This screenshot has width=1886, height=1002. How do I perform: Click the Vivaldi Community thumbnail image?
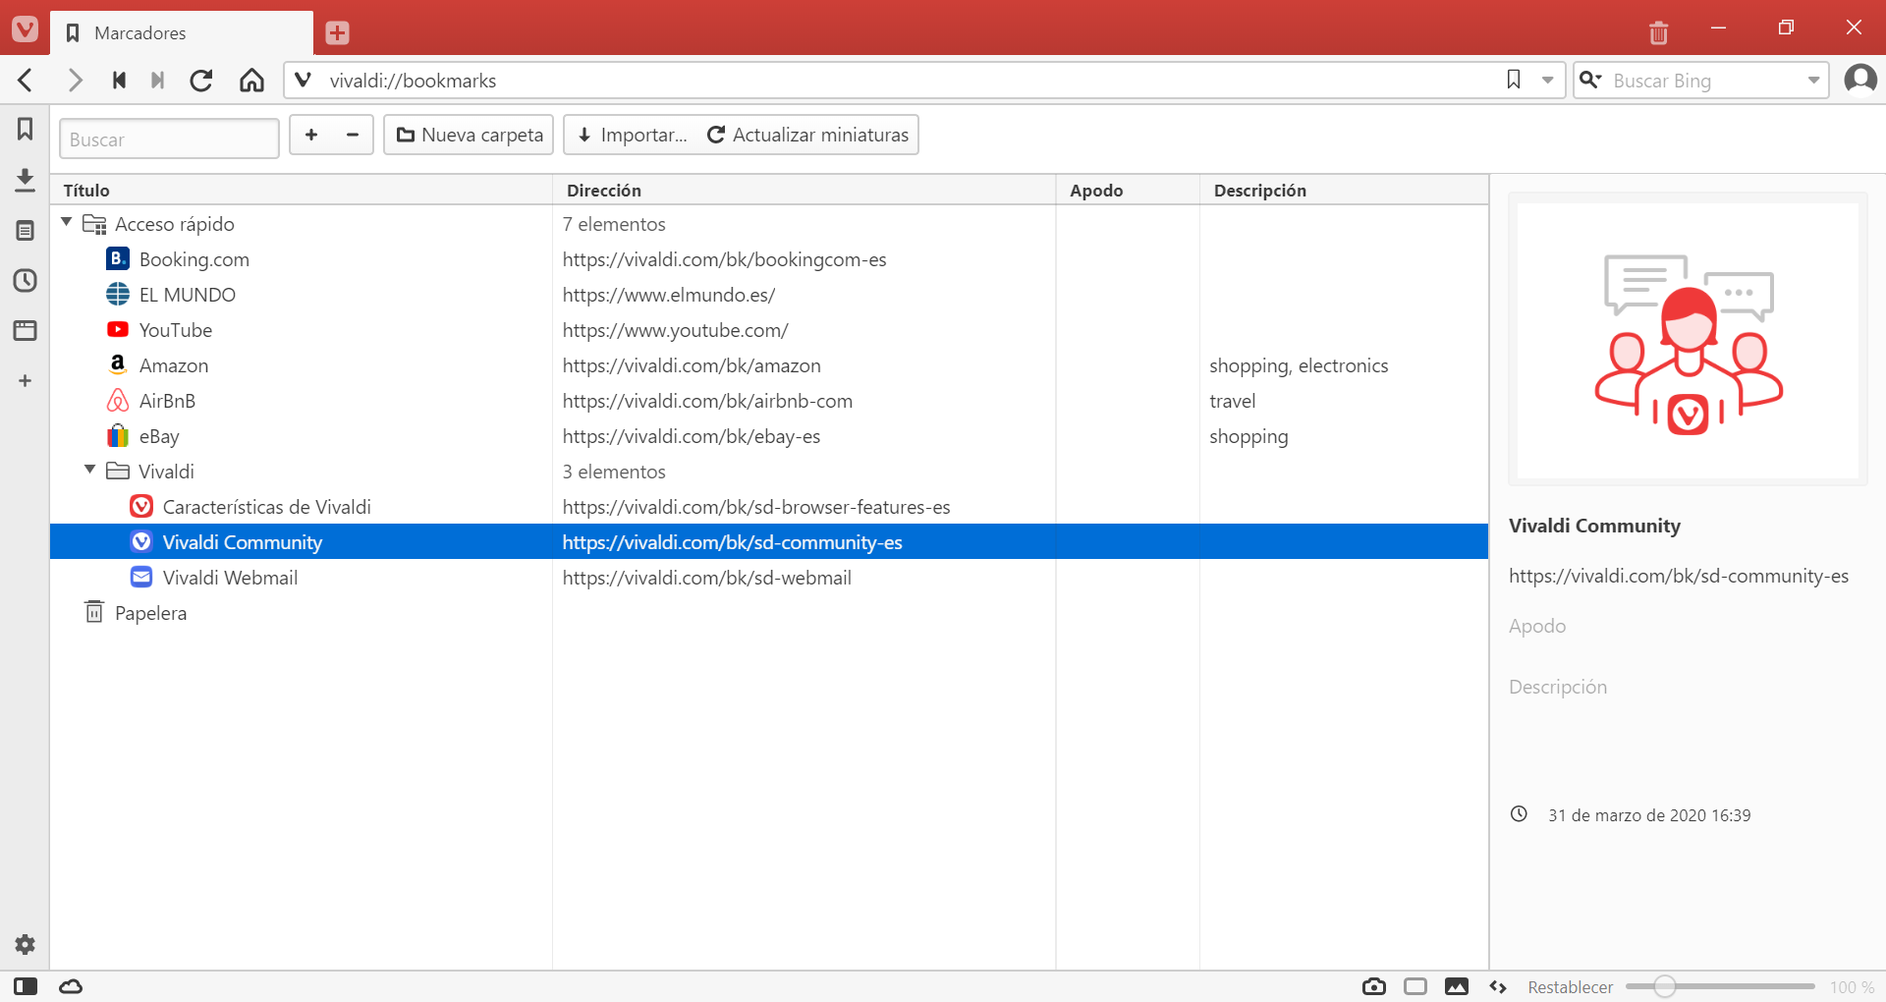pos(1688,340)
